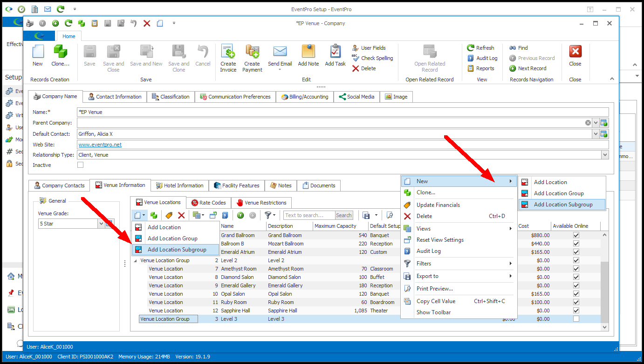The width and height of the screenshot is (644, 364).
Task: Go to Next Record via ribbon
Action: (x=528, y=68)
